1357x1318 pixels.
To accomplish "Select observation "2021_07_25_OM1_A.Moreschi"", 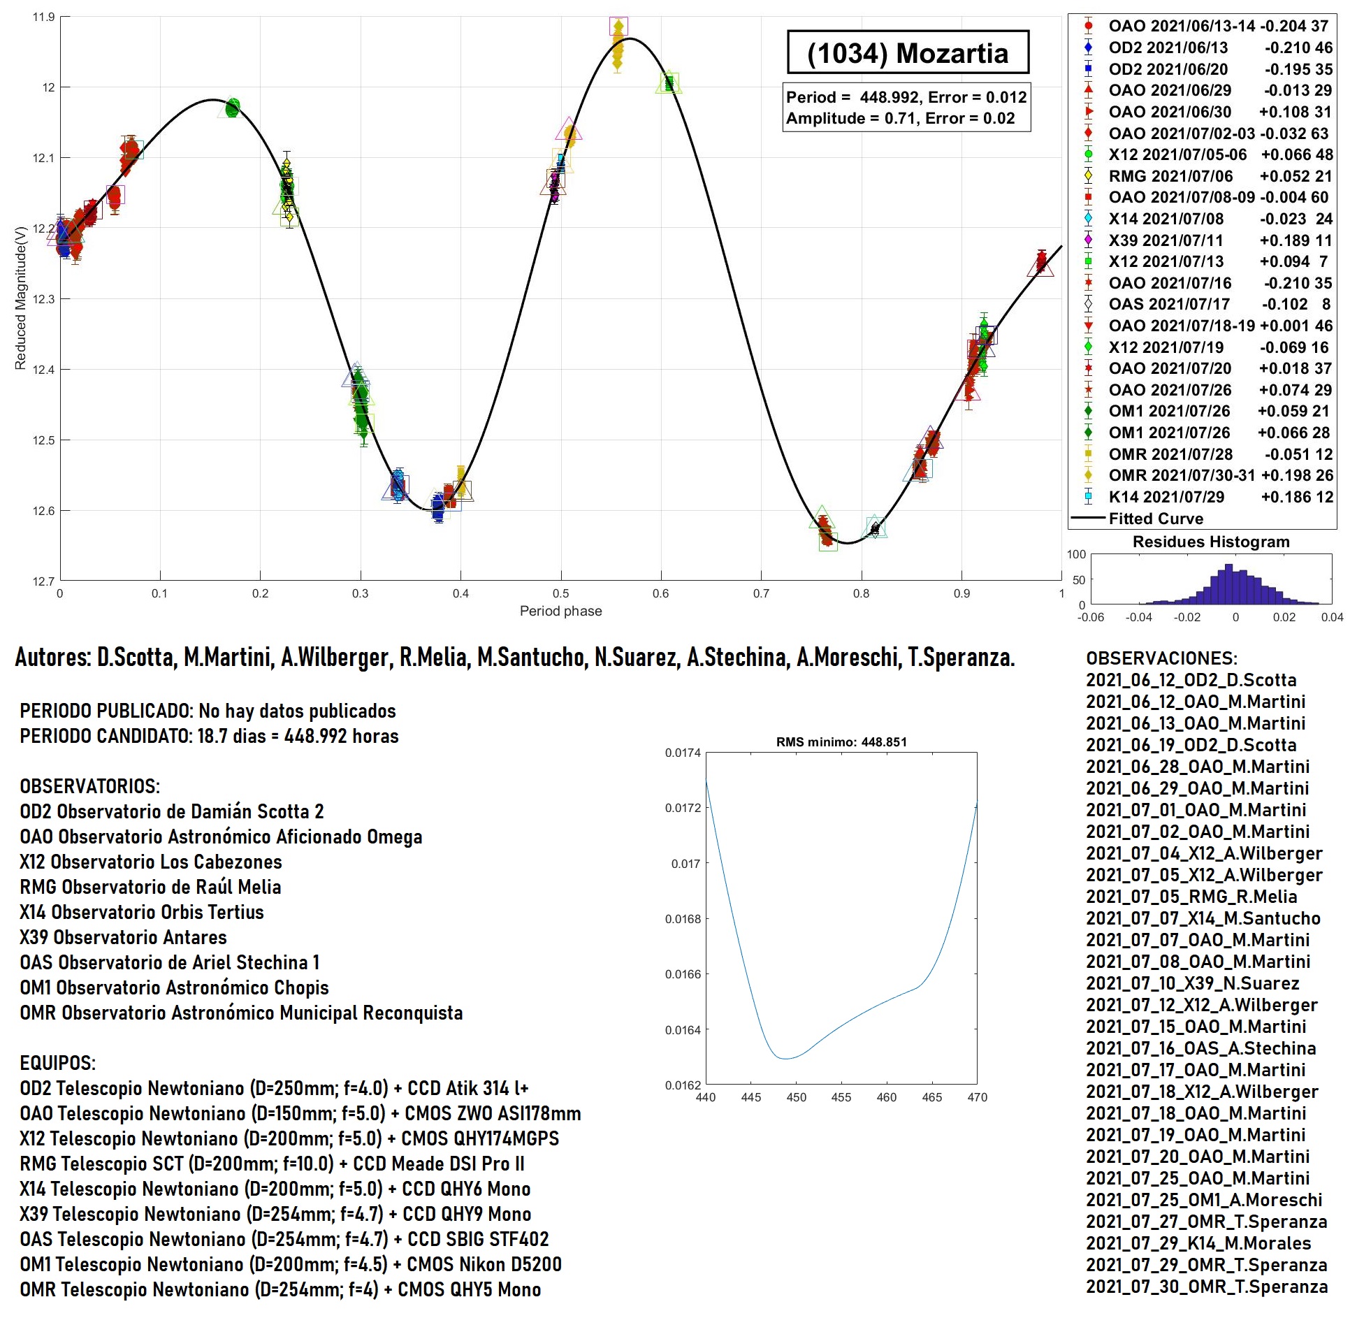I will click(x=1204, y=1200).
